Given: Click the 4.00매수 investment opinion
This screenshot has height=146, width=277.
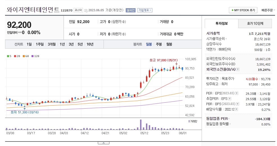Looking at the screenshot, I should (252, 79).
